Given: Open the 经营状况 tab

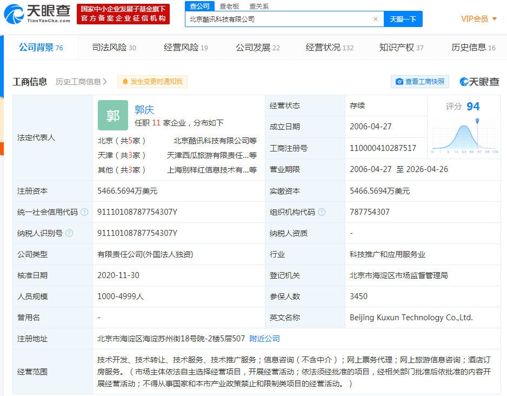Looking at the screenshot, I should coord(330,48).
